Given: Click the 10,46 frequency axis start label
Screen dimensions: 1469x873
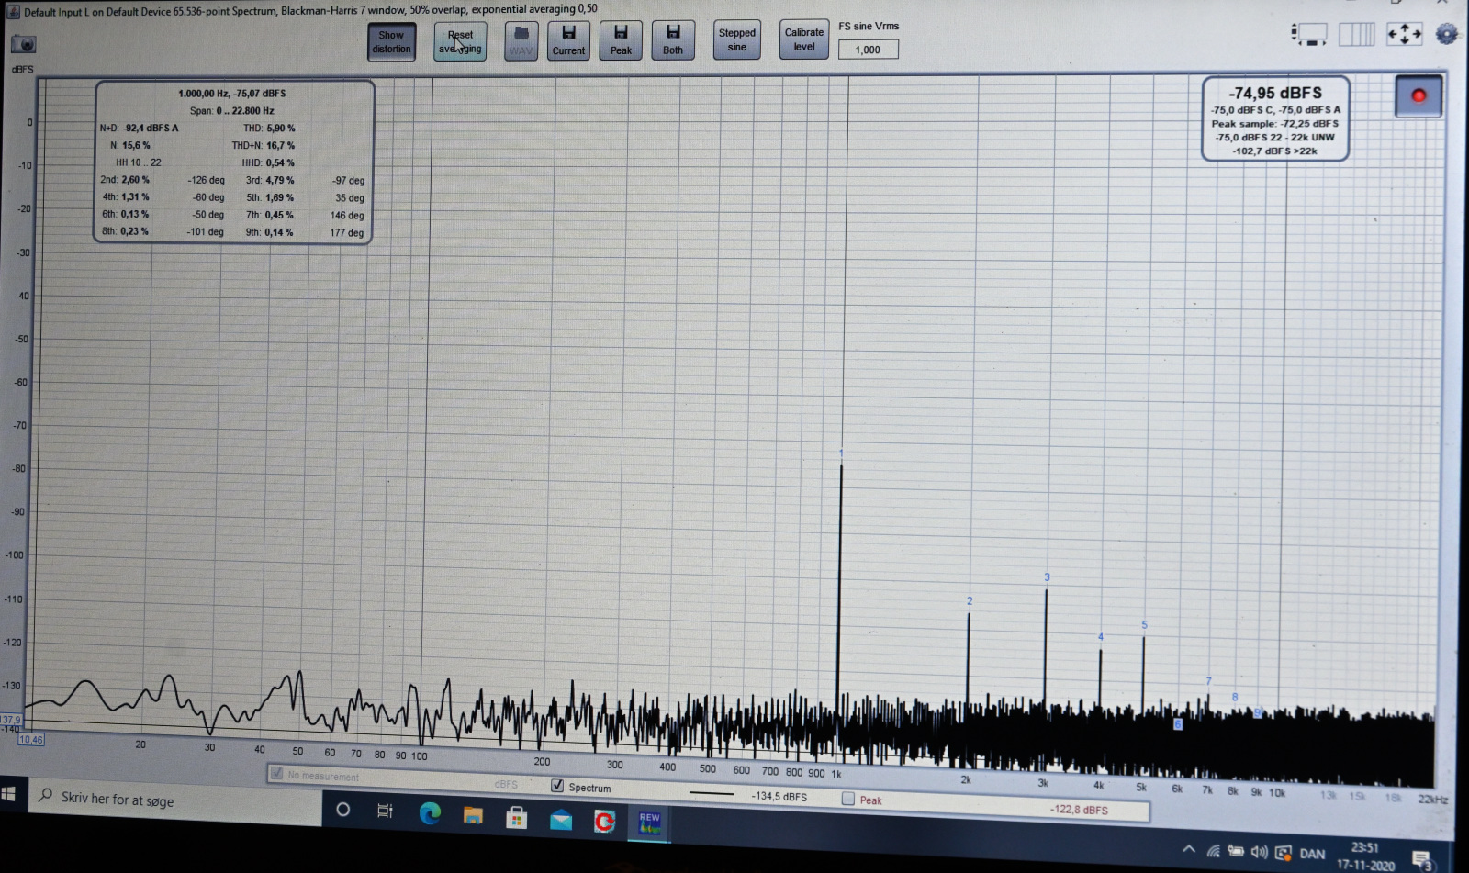Looking at the screenshot, I should pyautogui.click(x=30, y=740).
